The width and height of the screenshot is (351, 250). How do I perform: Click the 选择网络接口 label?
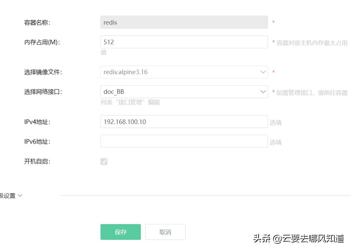click(43, 92)
